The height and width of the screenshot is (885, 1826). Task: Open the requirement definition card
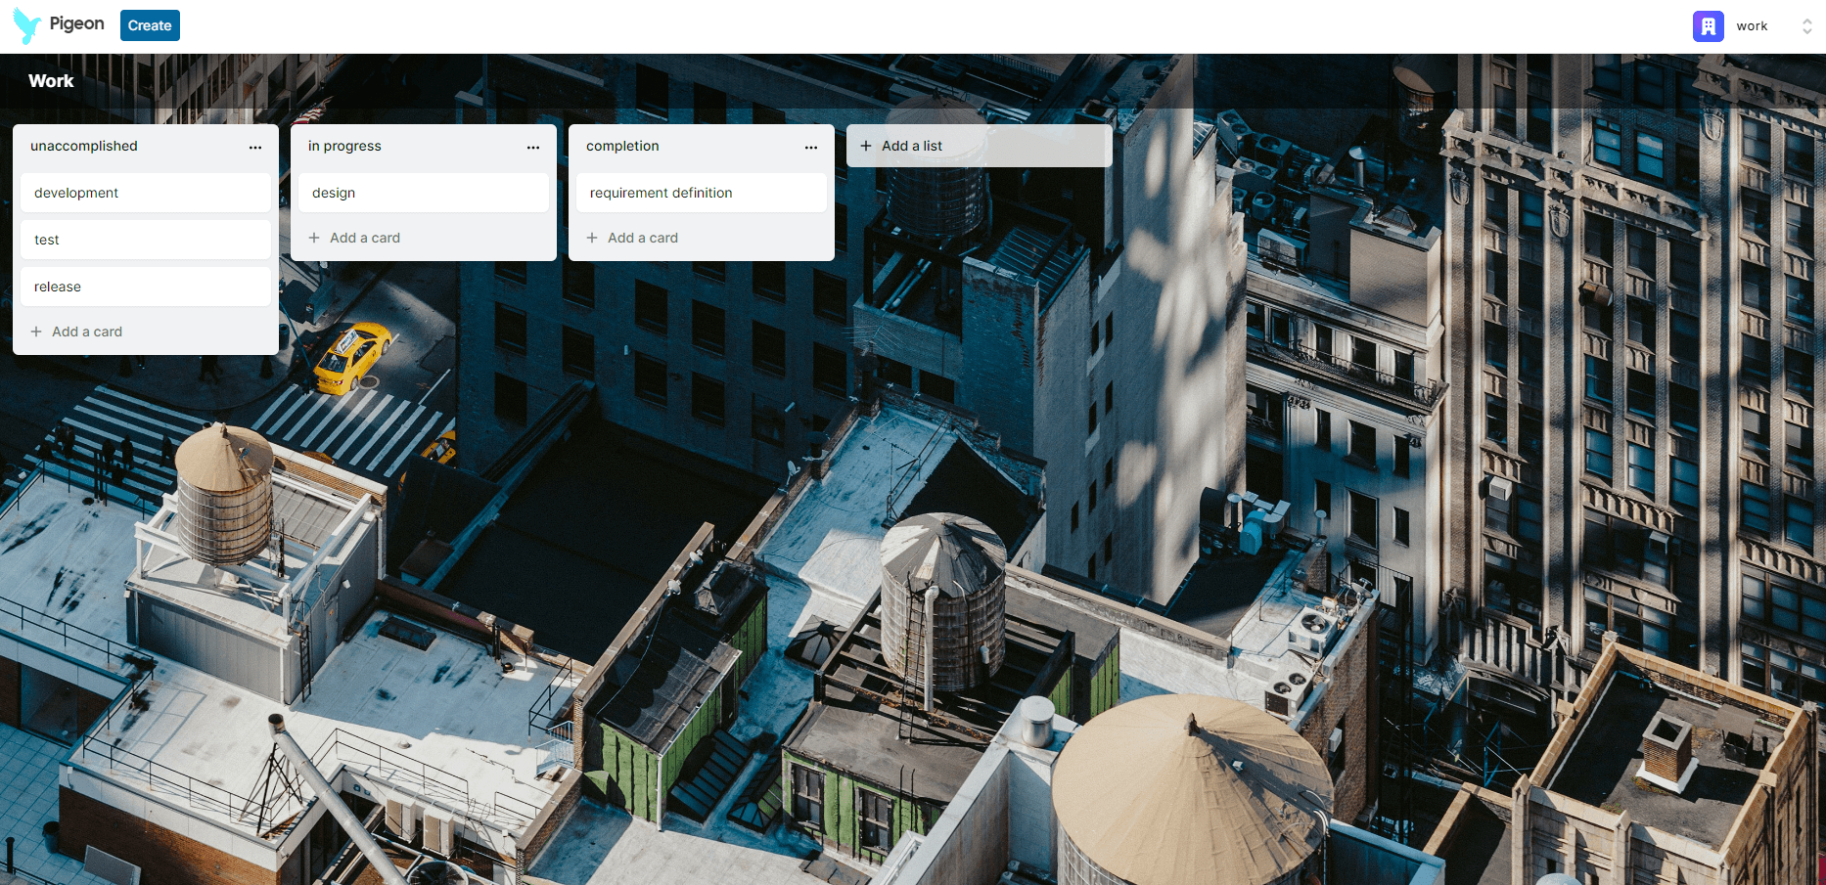click(701, 193)
